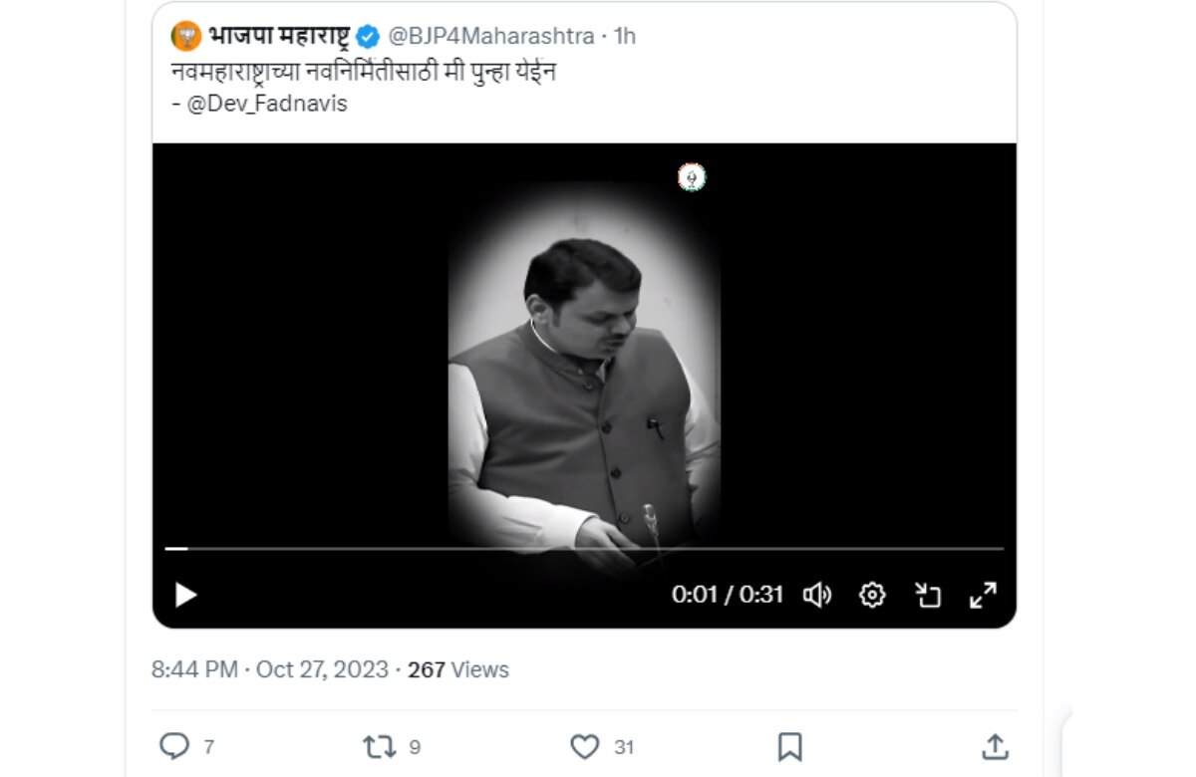
Task: Open the reply composer for this tweet
Action: click(176, 745)
